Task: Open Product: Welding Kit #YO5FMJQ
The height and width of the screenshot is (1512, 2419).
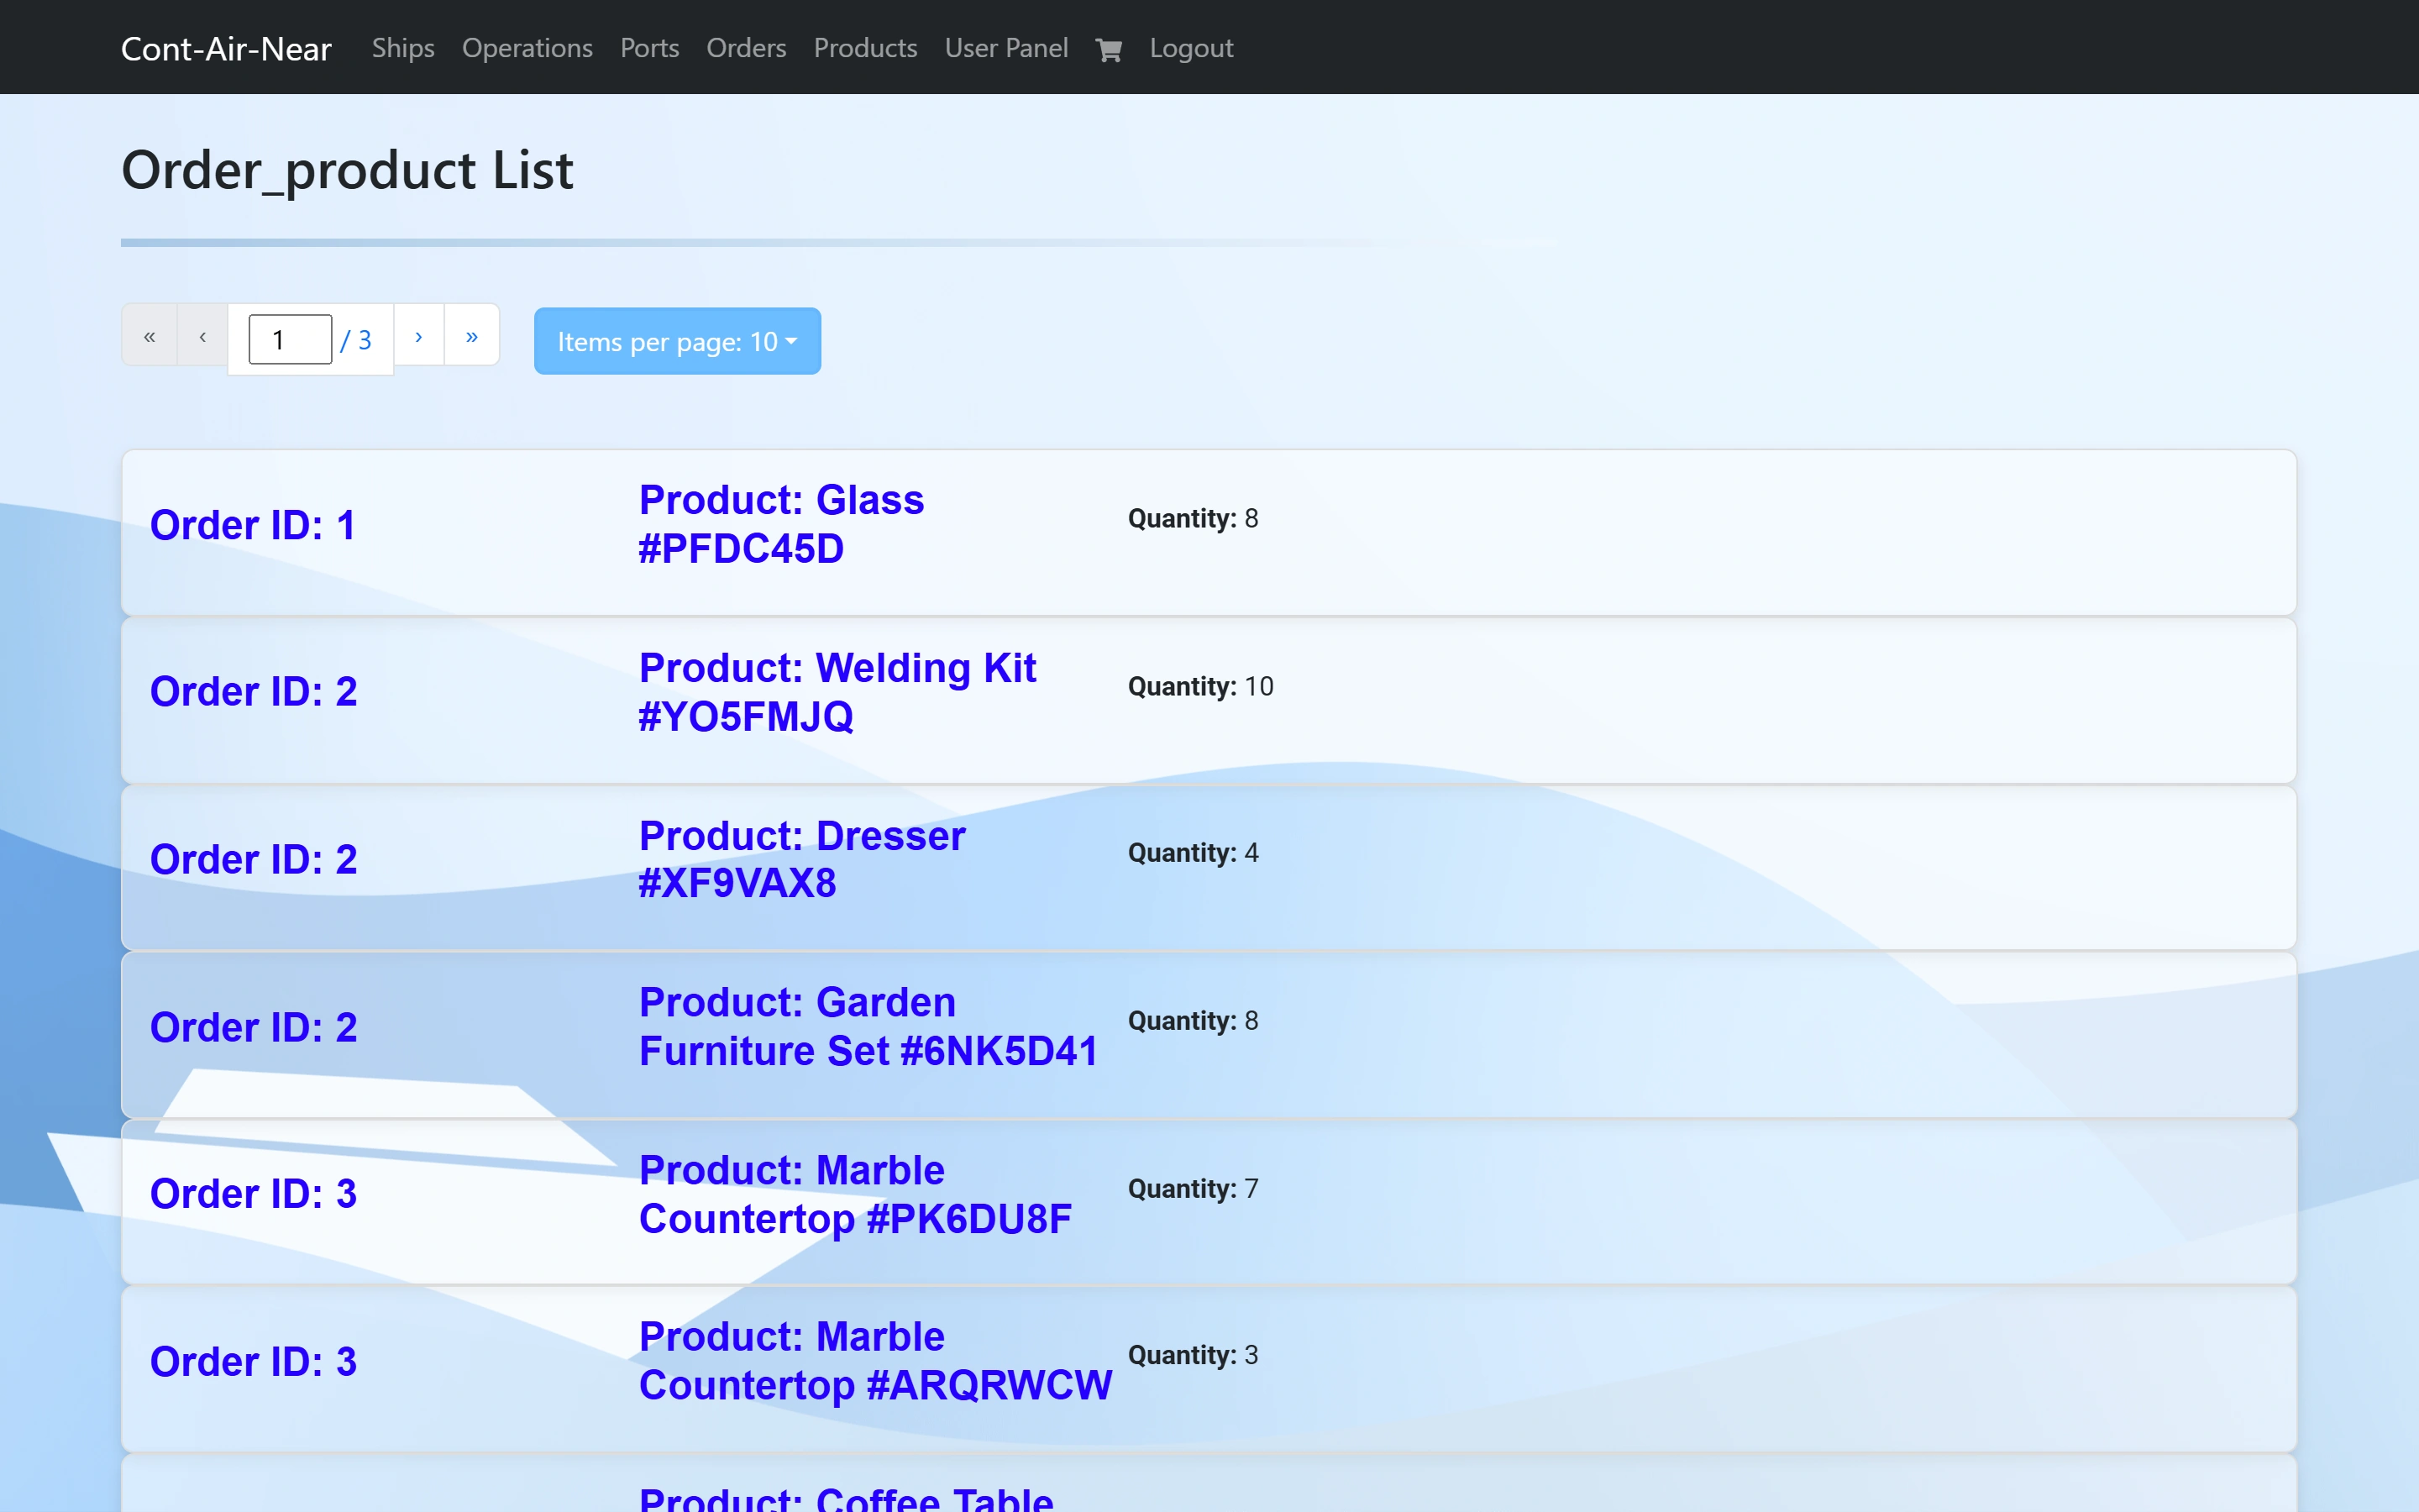Action: click(837, 692)
